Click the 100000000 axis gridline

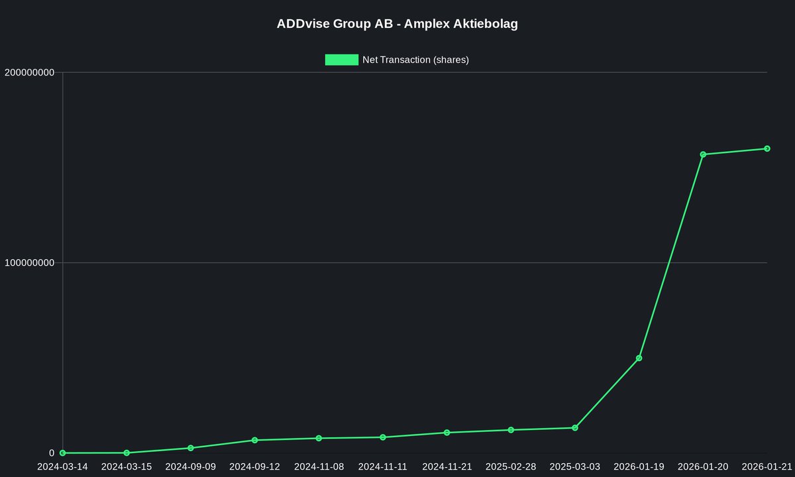(397, 262)
